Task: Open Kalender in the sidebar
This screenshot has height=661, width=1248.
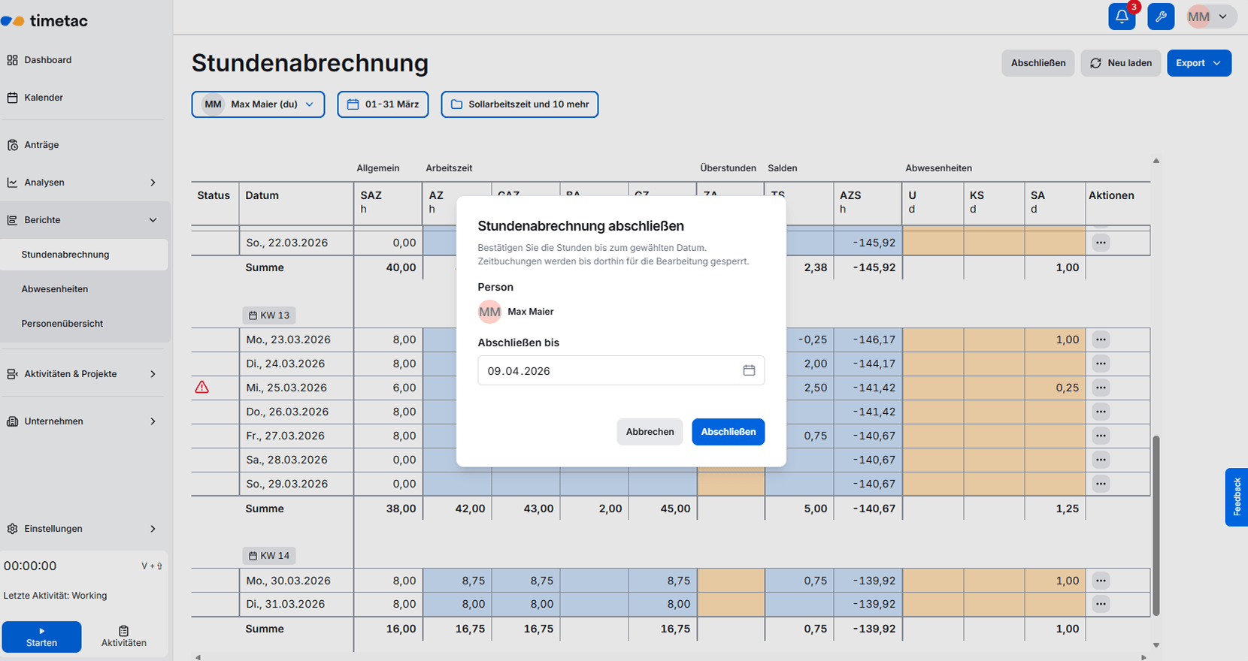Action: coord(84,98)
